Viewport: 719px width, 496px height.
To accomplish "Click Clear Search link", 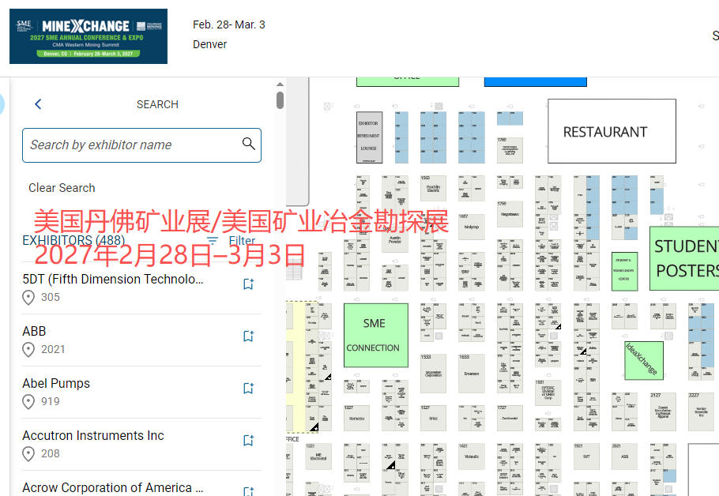I will point(62,188).
